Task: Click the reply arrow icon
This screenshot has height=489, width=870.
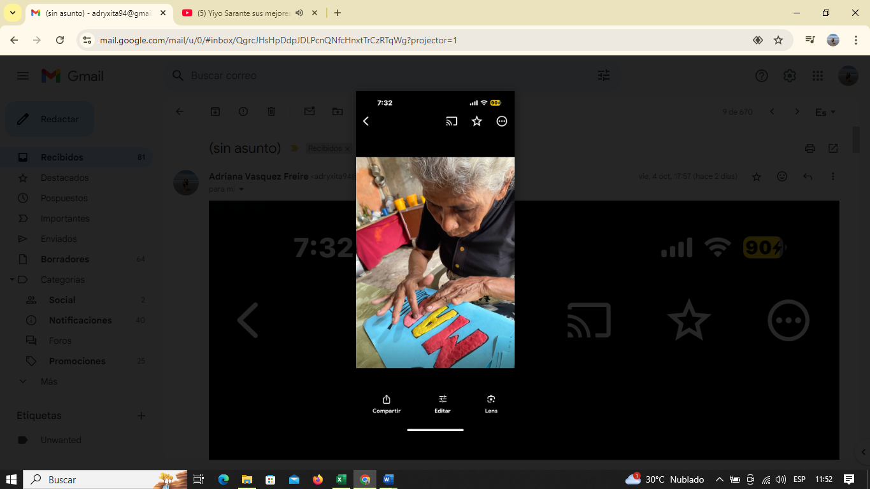Action: pos(808,176)
